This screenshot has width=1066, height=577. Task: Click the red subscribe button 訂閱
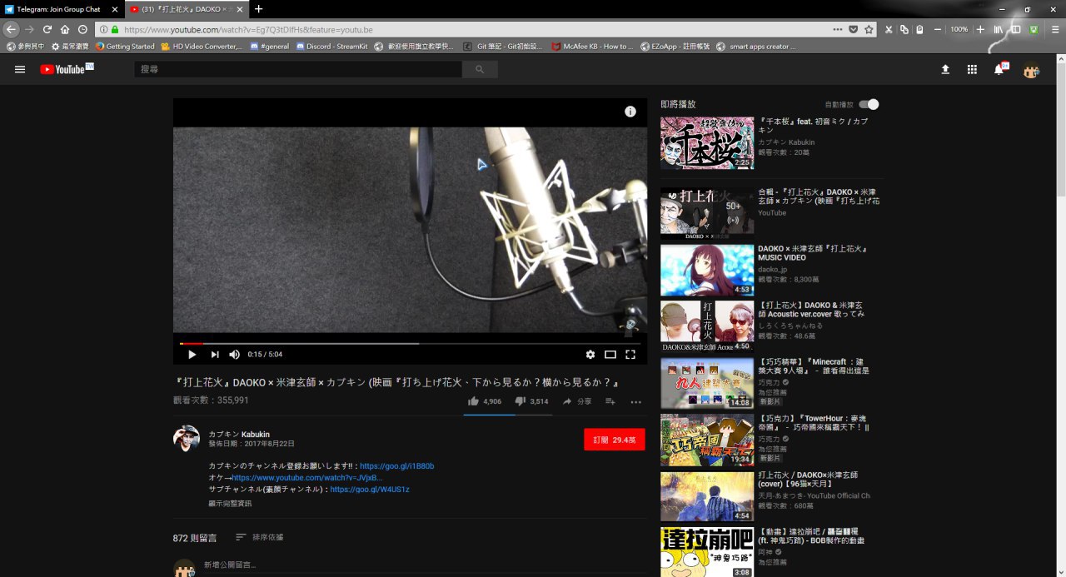(x=615, y=440)
